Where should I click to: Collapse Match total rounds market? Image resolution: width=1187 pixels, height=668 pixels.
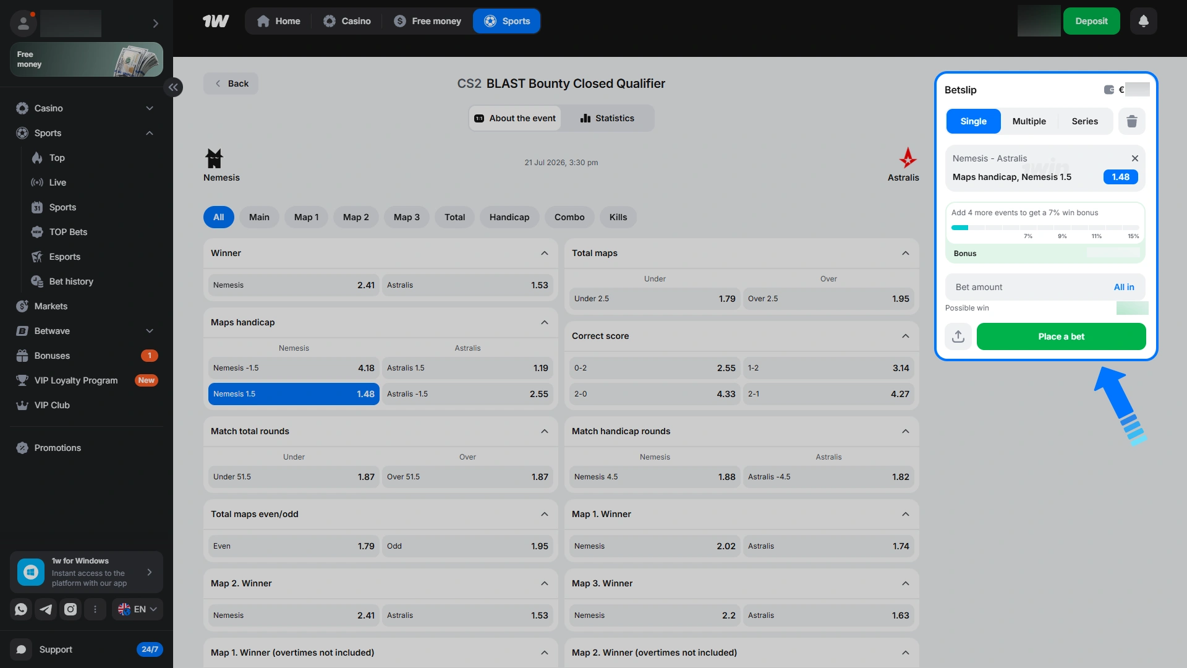[x=545, y=431]
